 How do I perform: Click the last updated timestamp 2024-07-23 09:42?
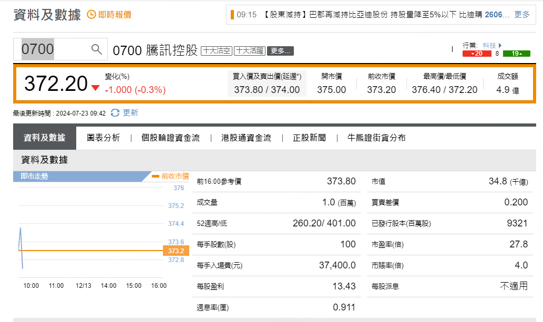point(81,113)
